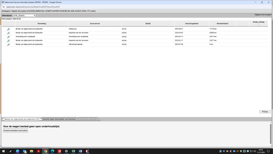This screenshot has height=154, width=273.
Task: Open the Windows Start menu
Action: point(3,151)
